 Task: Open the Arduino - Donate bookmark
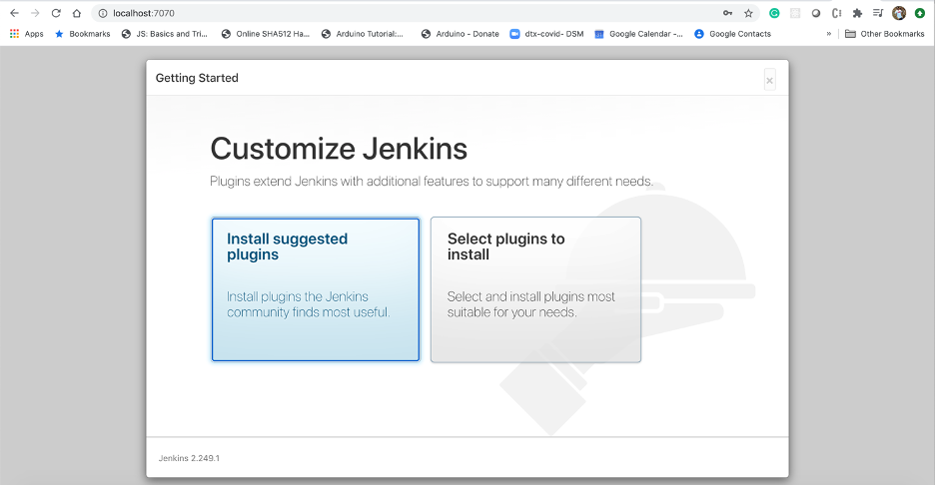[460, 34]
